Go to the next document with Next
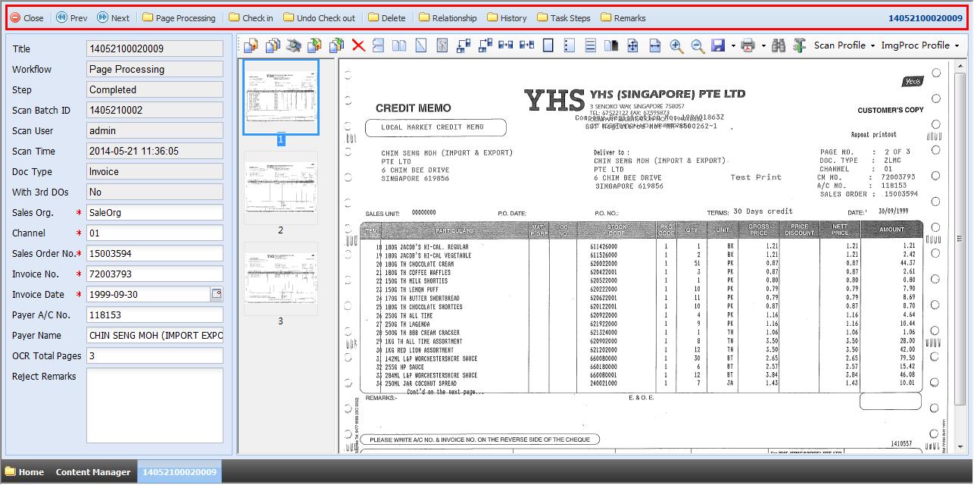This screenshot has height=485, width=974. coord(112,17)
